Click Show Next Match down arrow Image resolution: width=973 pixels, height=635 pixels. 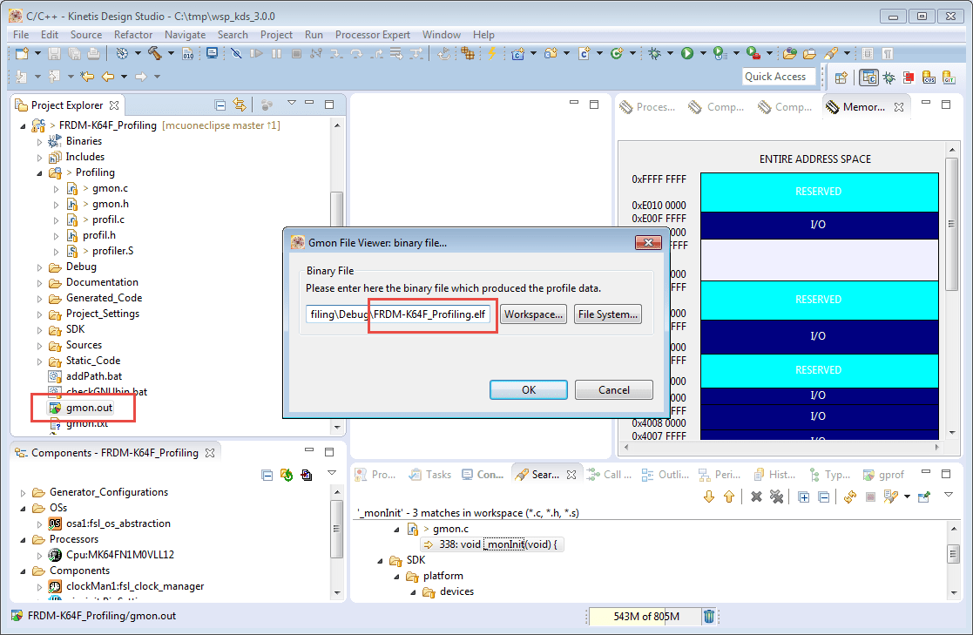tap(709, 497)
